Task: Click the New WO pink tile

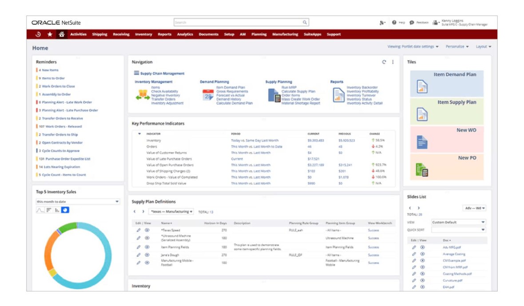Action: (x=447, y=139)
